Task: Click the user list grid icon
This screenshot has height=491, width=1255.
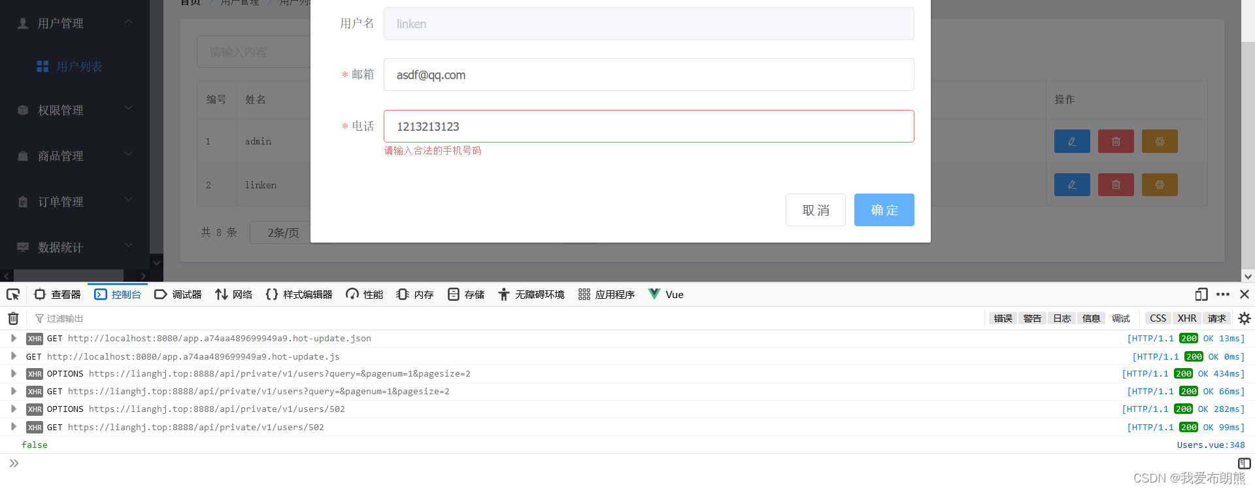Action: 42,66
